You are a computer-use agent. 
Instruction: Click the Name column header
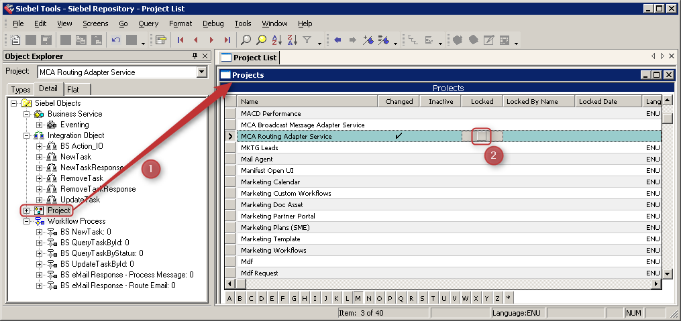[x=307, y=101]
